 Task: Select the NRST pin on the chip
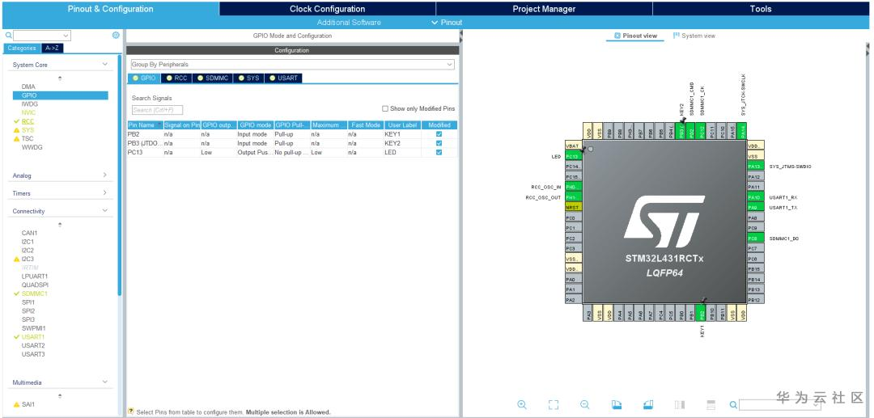[574, 207]
